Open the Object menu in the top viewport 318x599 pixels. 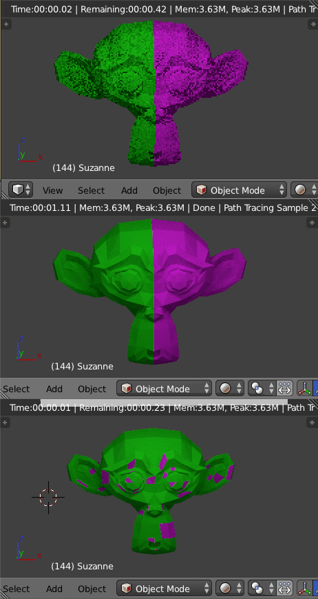[167, 190]
